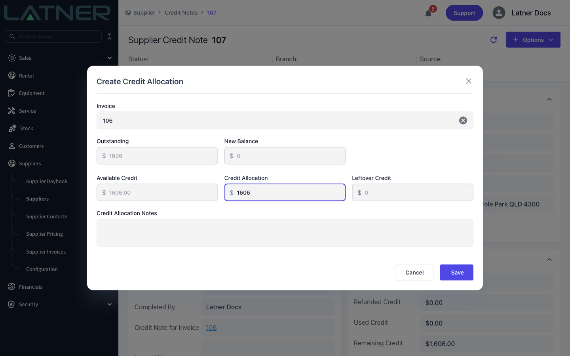The image size is (570, 356).
Task: Click the Credit Allocation amount field
Action: point(285,193)
